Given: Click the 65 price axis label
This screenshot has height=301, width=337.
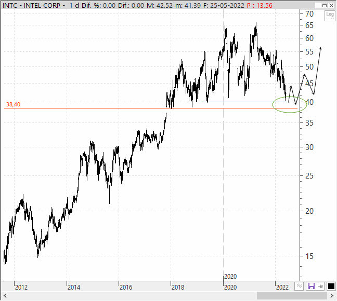Looking at the screenshot, I should [309, 25].
